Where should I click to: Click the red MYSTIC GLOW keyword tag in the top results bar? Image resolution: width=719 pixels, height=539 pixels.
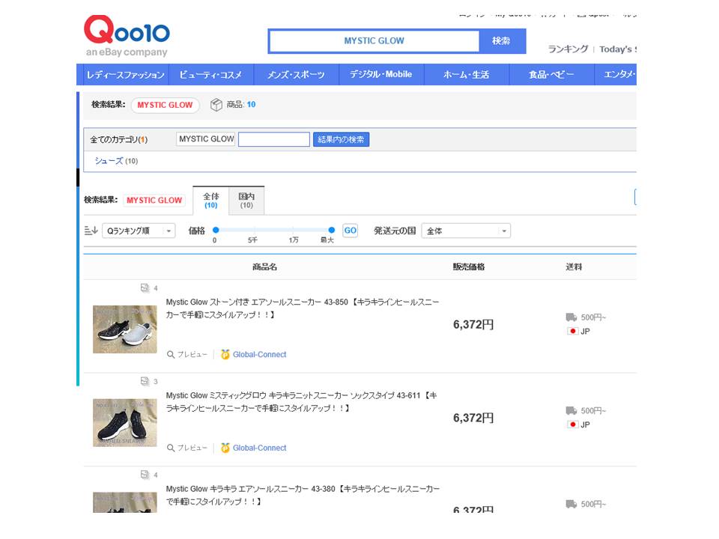[165, 105]
